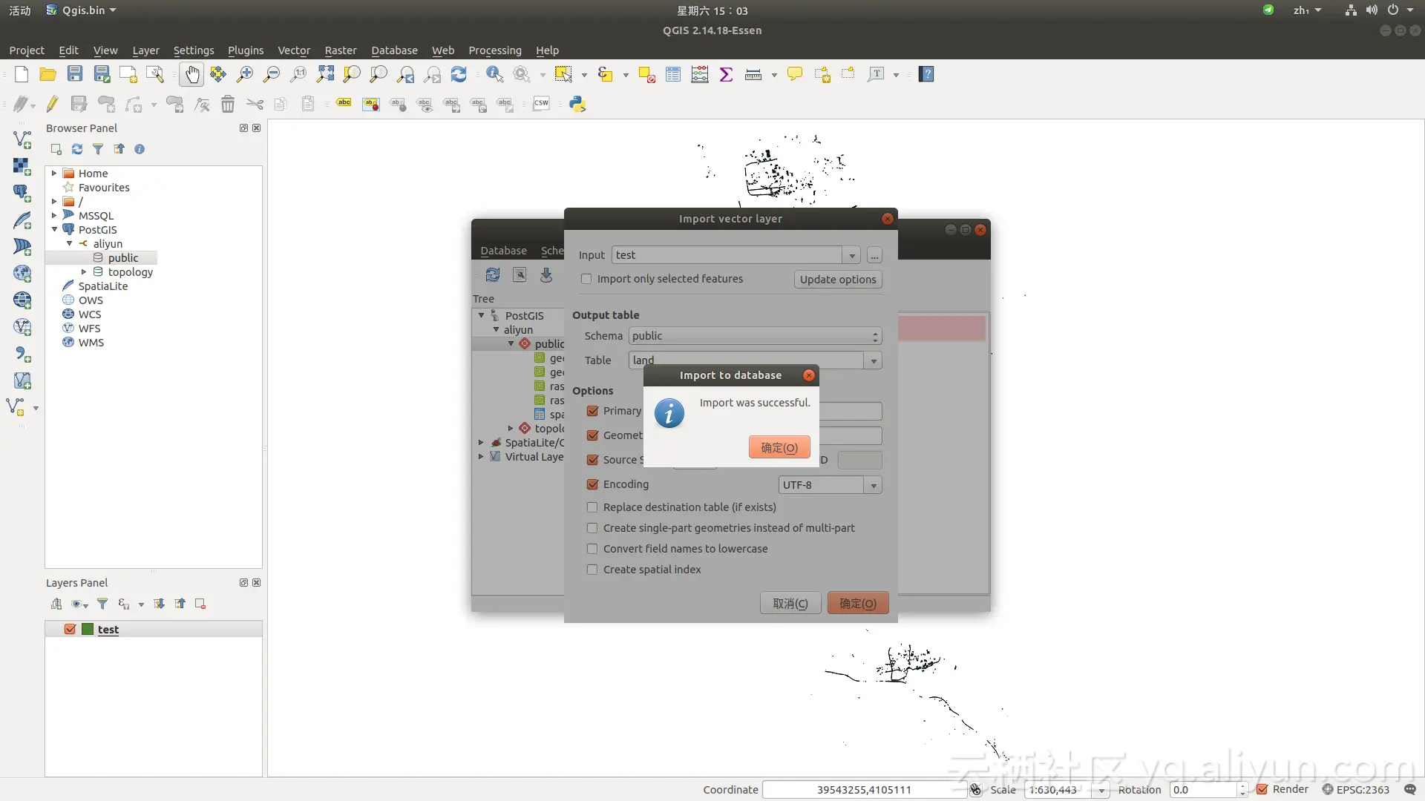Filter items in the Browser Panel
The width and height of the screenshot is (1425, 801).
coord(97,149)
